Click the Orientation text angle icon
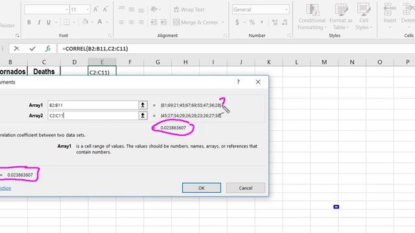This screenshot has width=415, height=233. tap(154, 9)
